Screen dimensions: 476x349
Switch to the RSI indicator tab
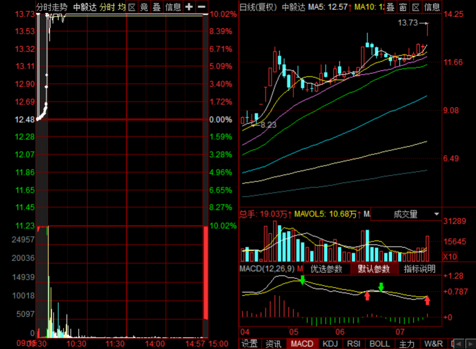pos(353,344)
